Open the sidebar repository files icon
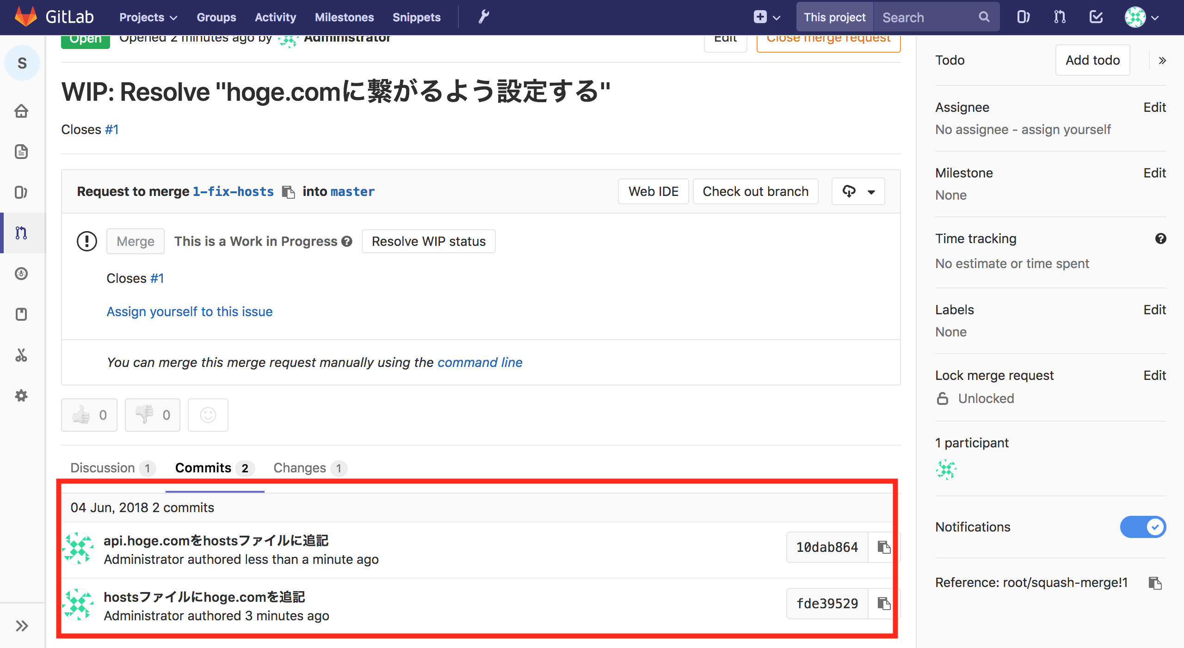The image size is (1184, 648). (21, 152)
